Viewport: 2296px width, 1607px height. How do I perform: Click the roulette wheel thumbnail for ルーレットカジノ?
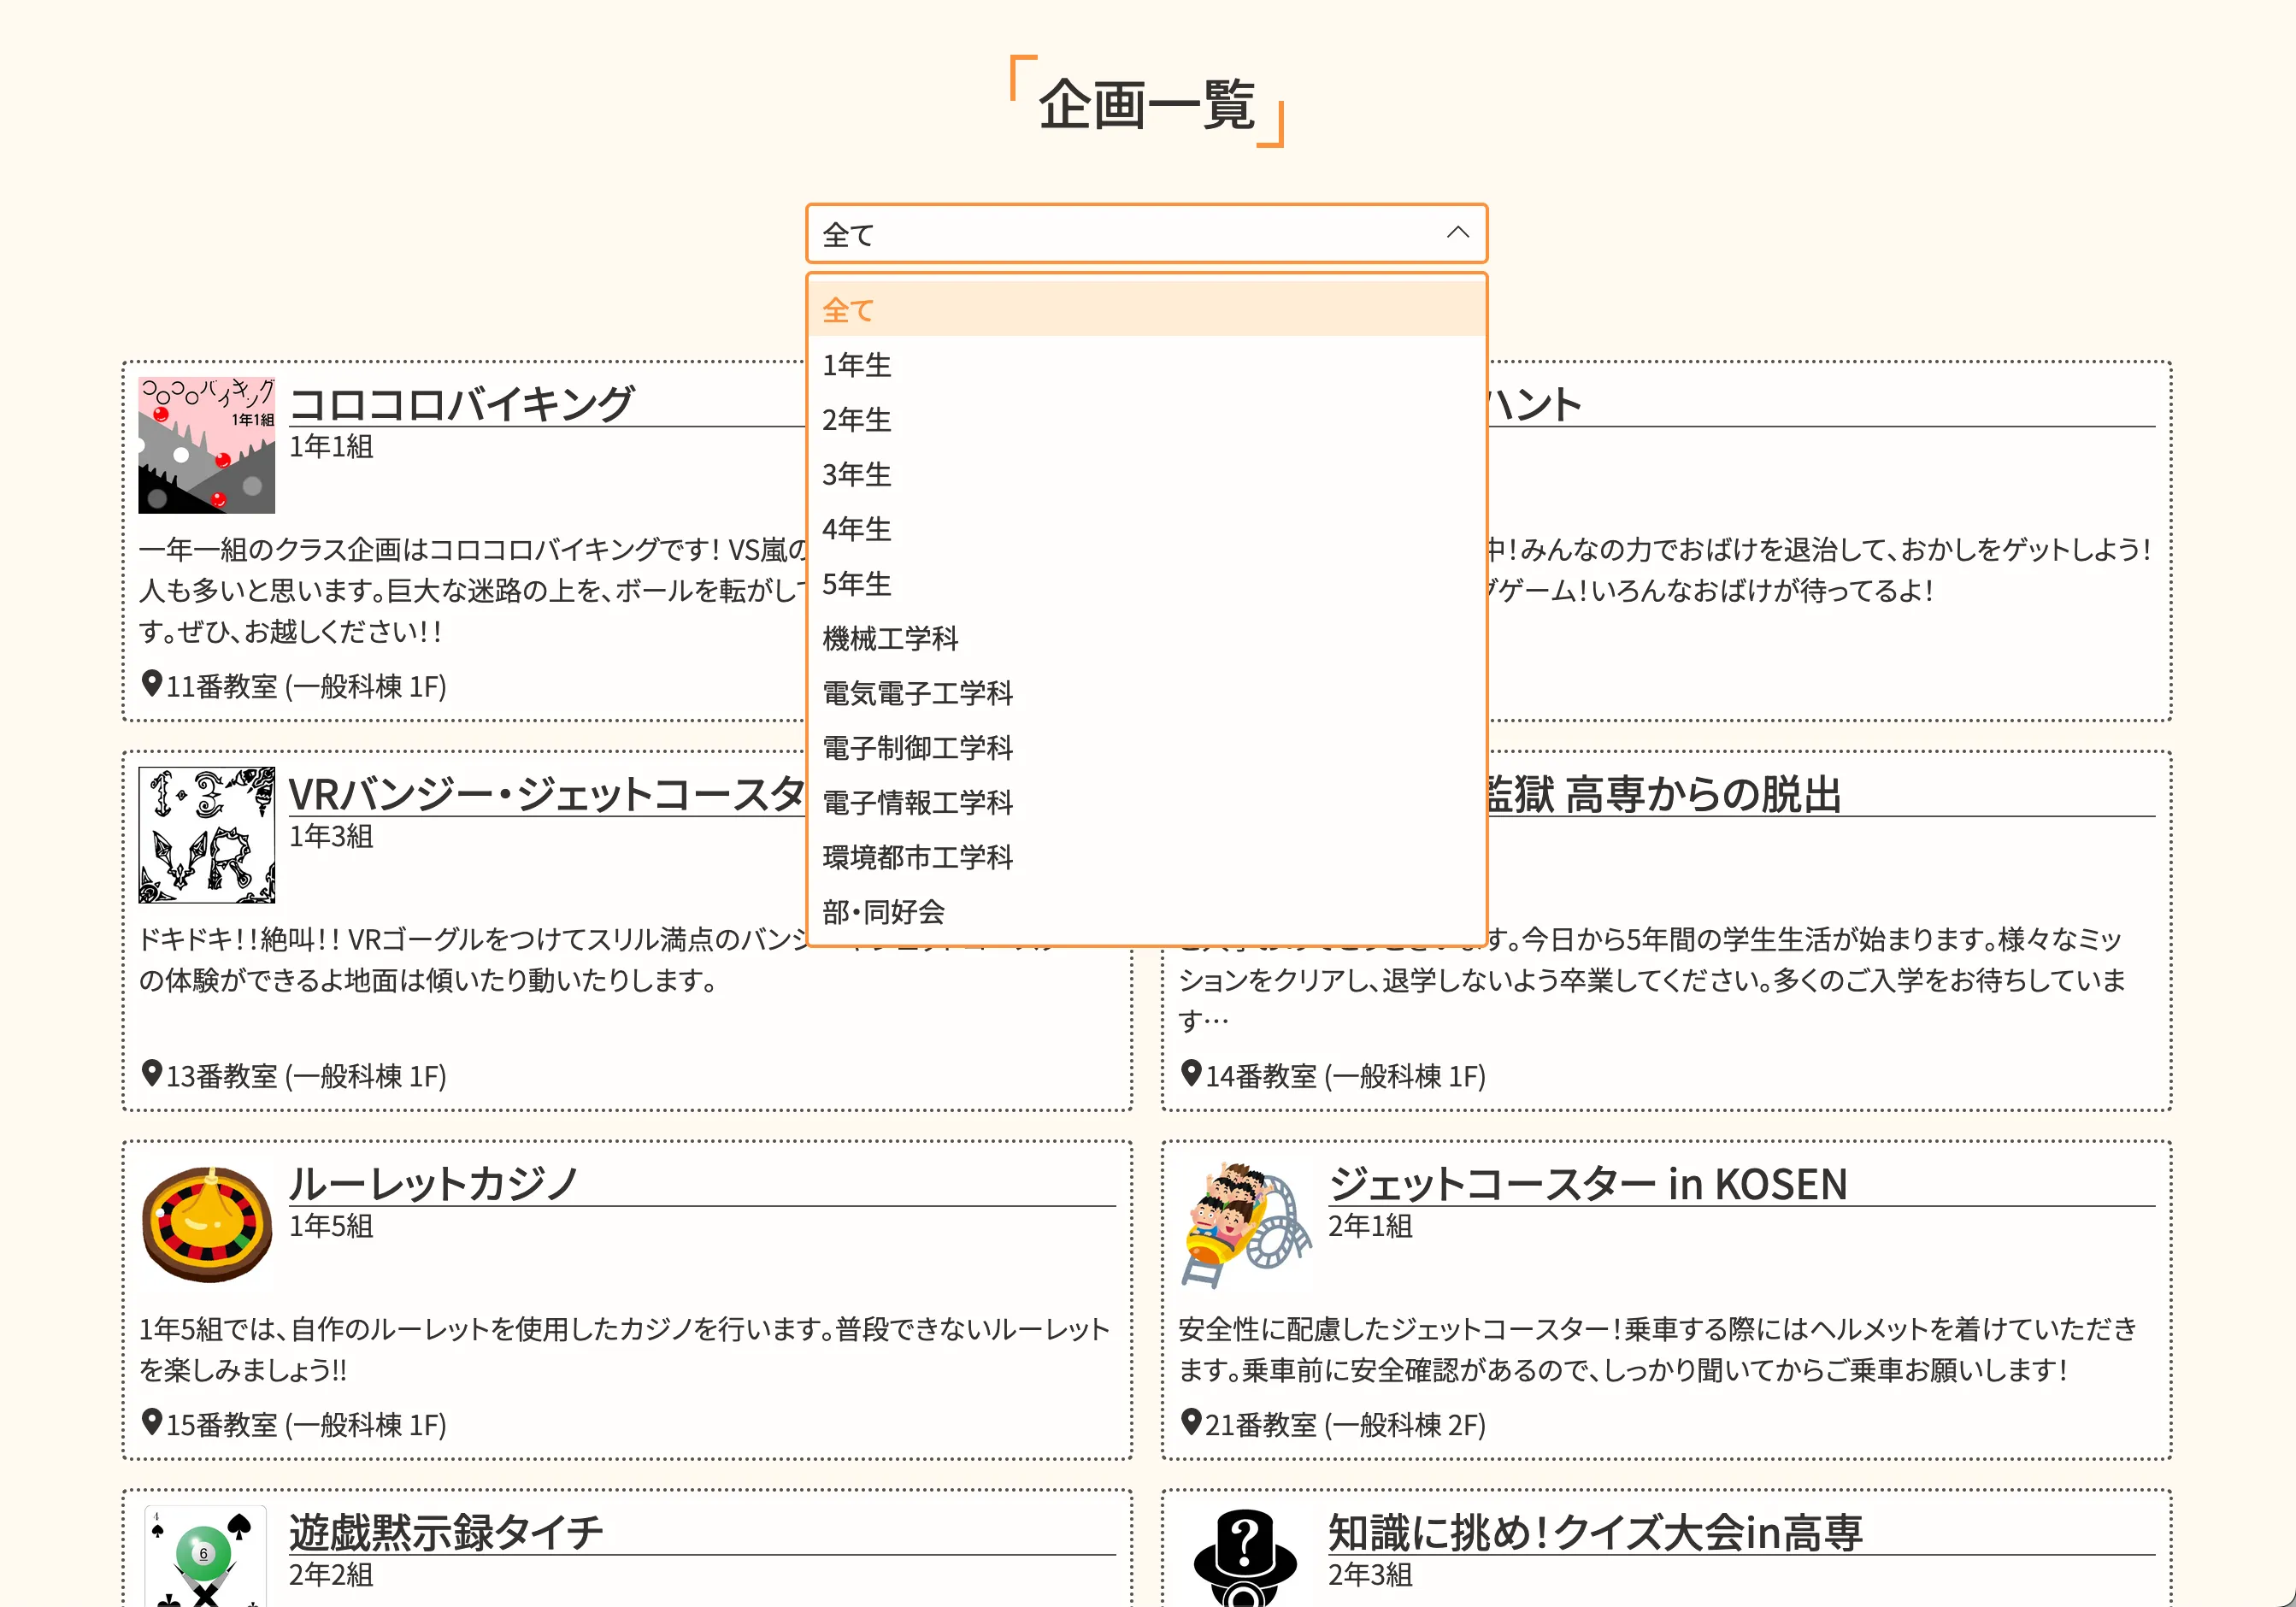(207, 1224)
